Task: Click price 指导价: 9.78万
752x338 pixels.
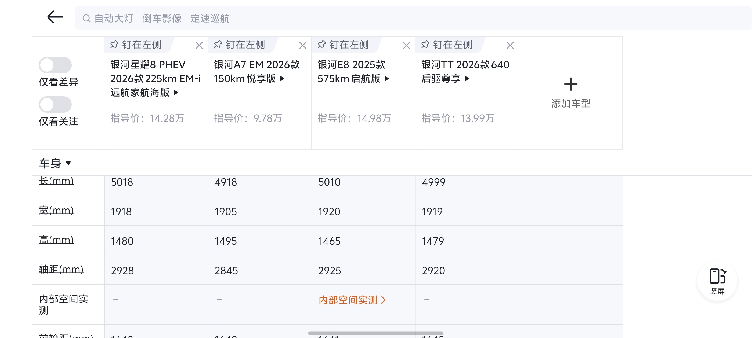Action: (x=248, y=118)
